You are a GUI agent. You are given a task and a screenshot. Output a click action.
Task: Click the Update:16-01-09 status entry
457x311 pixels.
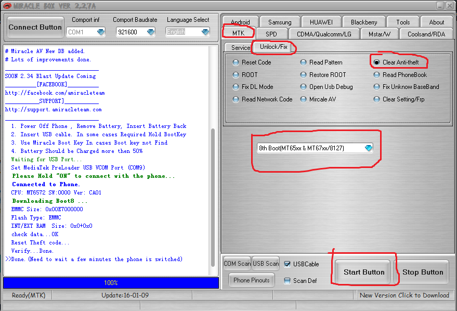click(125, 295)
